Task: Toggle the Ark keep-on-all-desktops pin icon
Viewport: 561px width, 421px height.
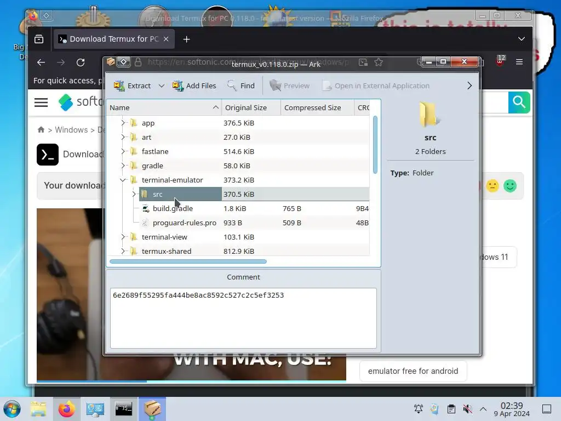Action: 123,62
